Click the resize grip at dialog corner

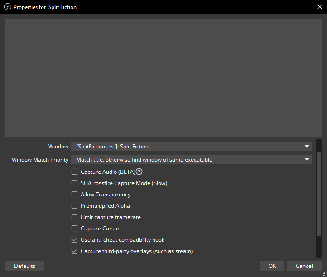point(323,274)
